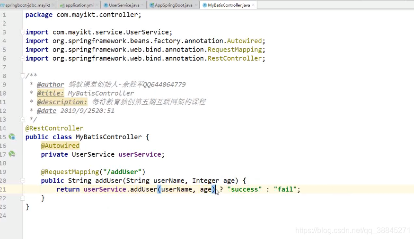Click the addUser method name on line 20
The image size is (414, 239).
pyautogui.click(x=109, y=181)
